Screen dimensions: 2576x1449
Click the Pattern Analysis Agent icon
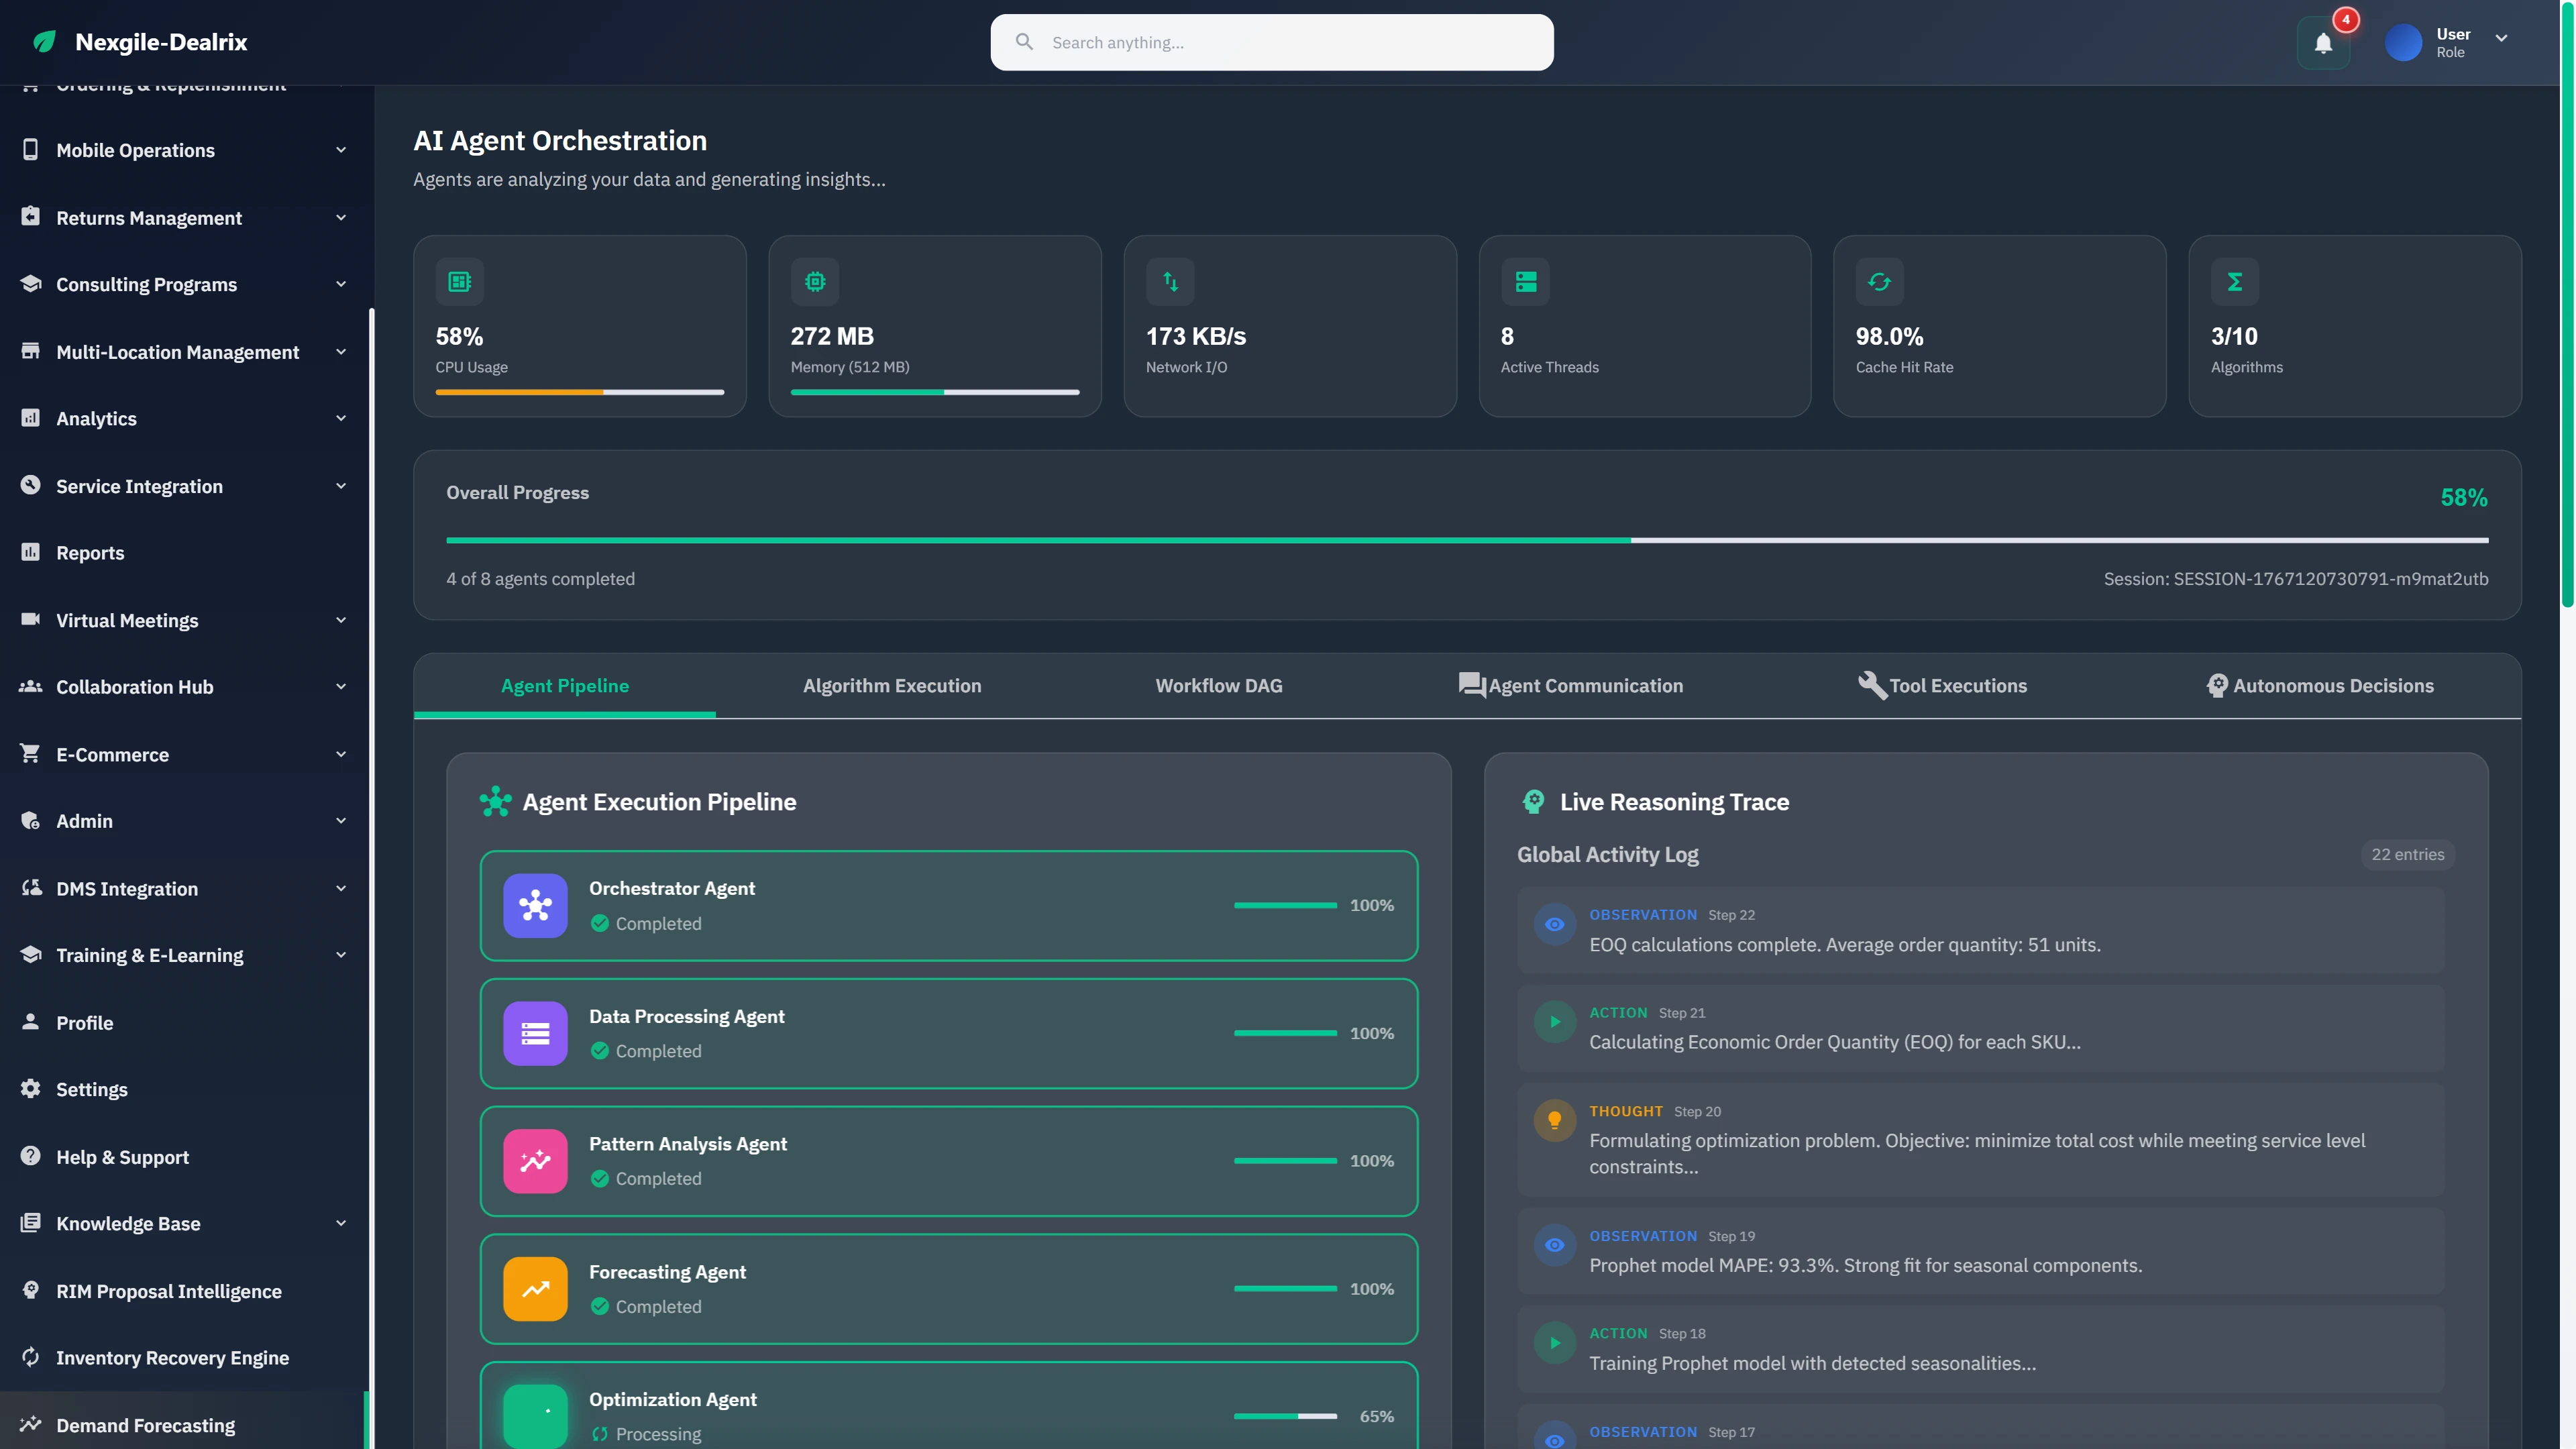(x=535, y=1161)
